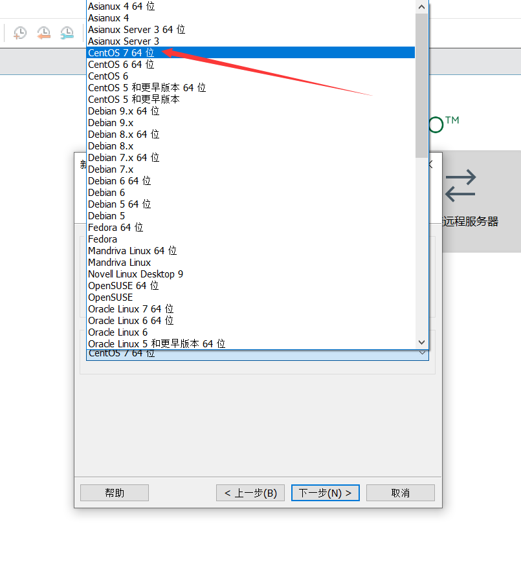Select the plain OpenSUSE entry
The width and height of the screenshot is (521, 562).
(x=250, y=297)
